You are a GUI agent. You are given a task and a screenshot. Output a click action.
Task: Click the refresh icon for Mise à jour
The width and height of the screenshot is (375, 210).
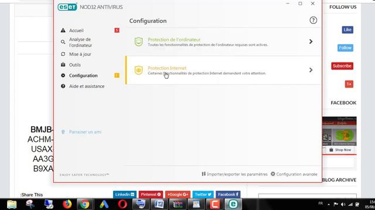[63, 54]
